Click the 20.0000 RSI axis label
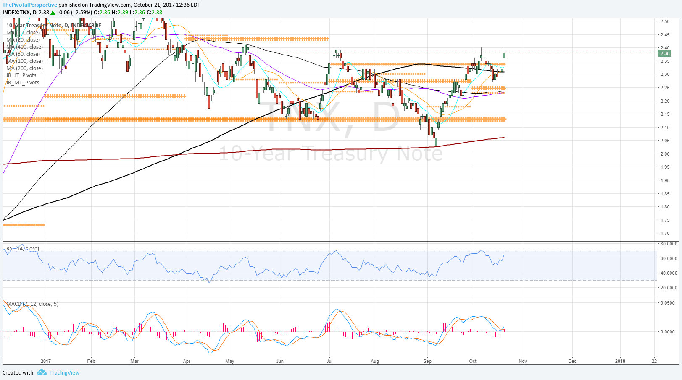The height and width of the screenshot is (380, 682). (669, 288)
